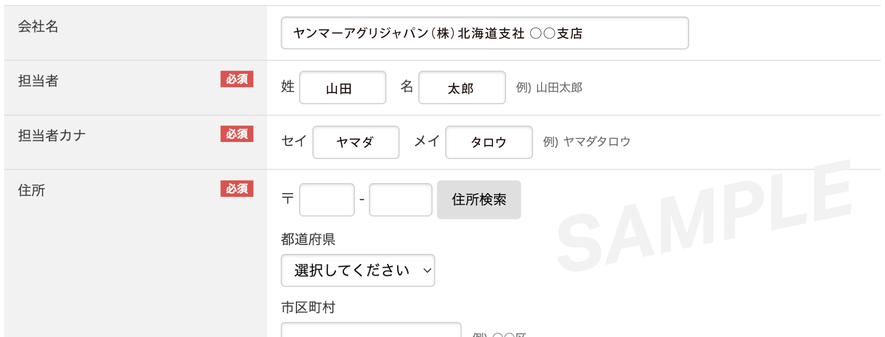Expand the prefecture selection list
The image size is (885, 337).
[x=358, y=271]
